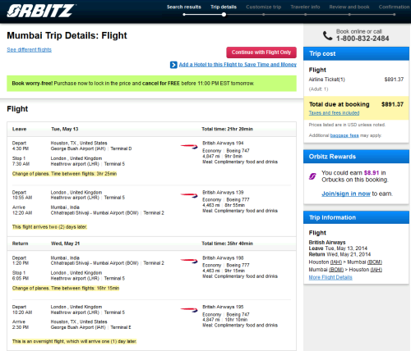Open the baggage fees link
This screenshot has height=351, width=411.
[344, 135]
